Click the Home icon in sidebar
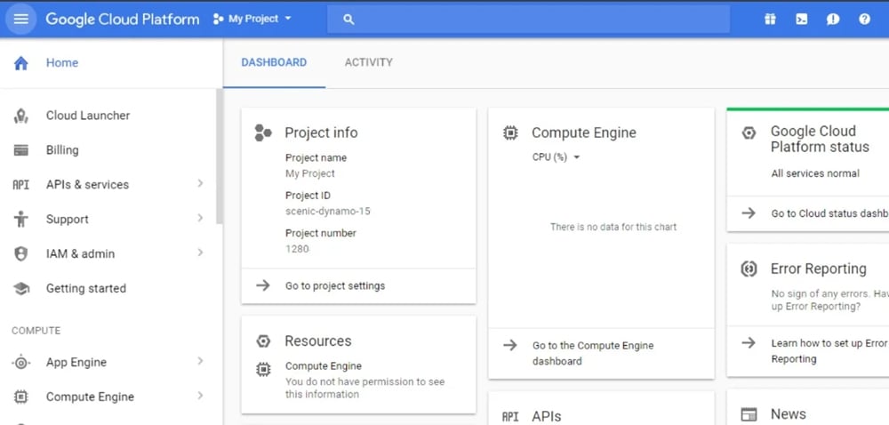The height and width of the screenshot is (425, 889). coord(21,63)
